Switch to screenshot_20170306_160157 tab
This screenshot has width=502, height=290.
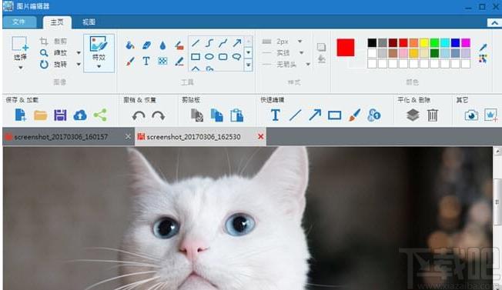pyautogui.click(x=61, y=137)
